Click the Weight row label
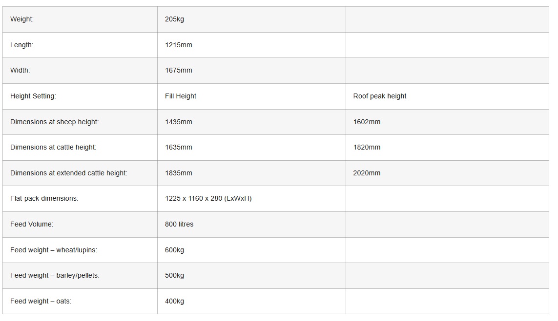Image resolution: width=558 pixels, height=321 pixels. coord(22,19)
